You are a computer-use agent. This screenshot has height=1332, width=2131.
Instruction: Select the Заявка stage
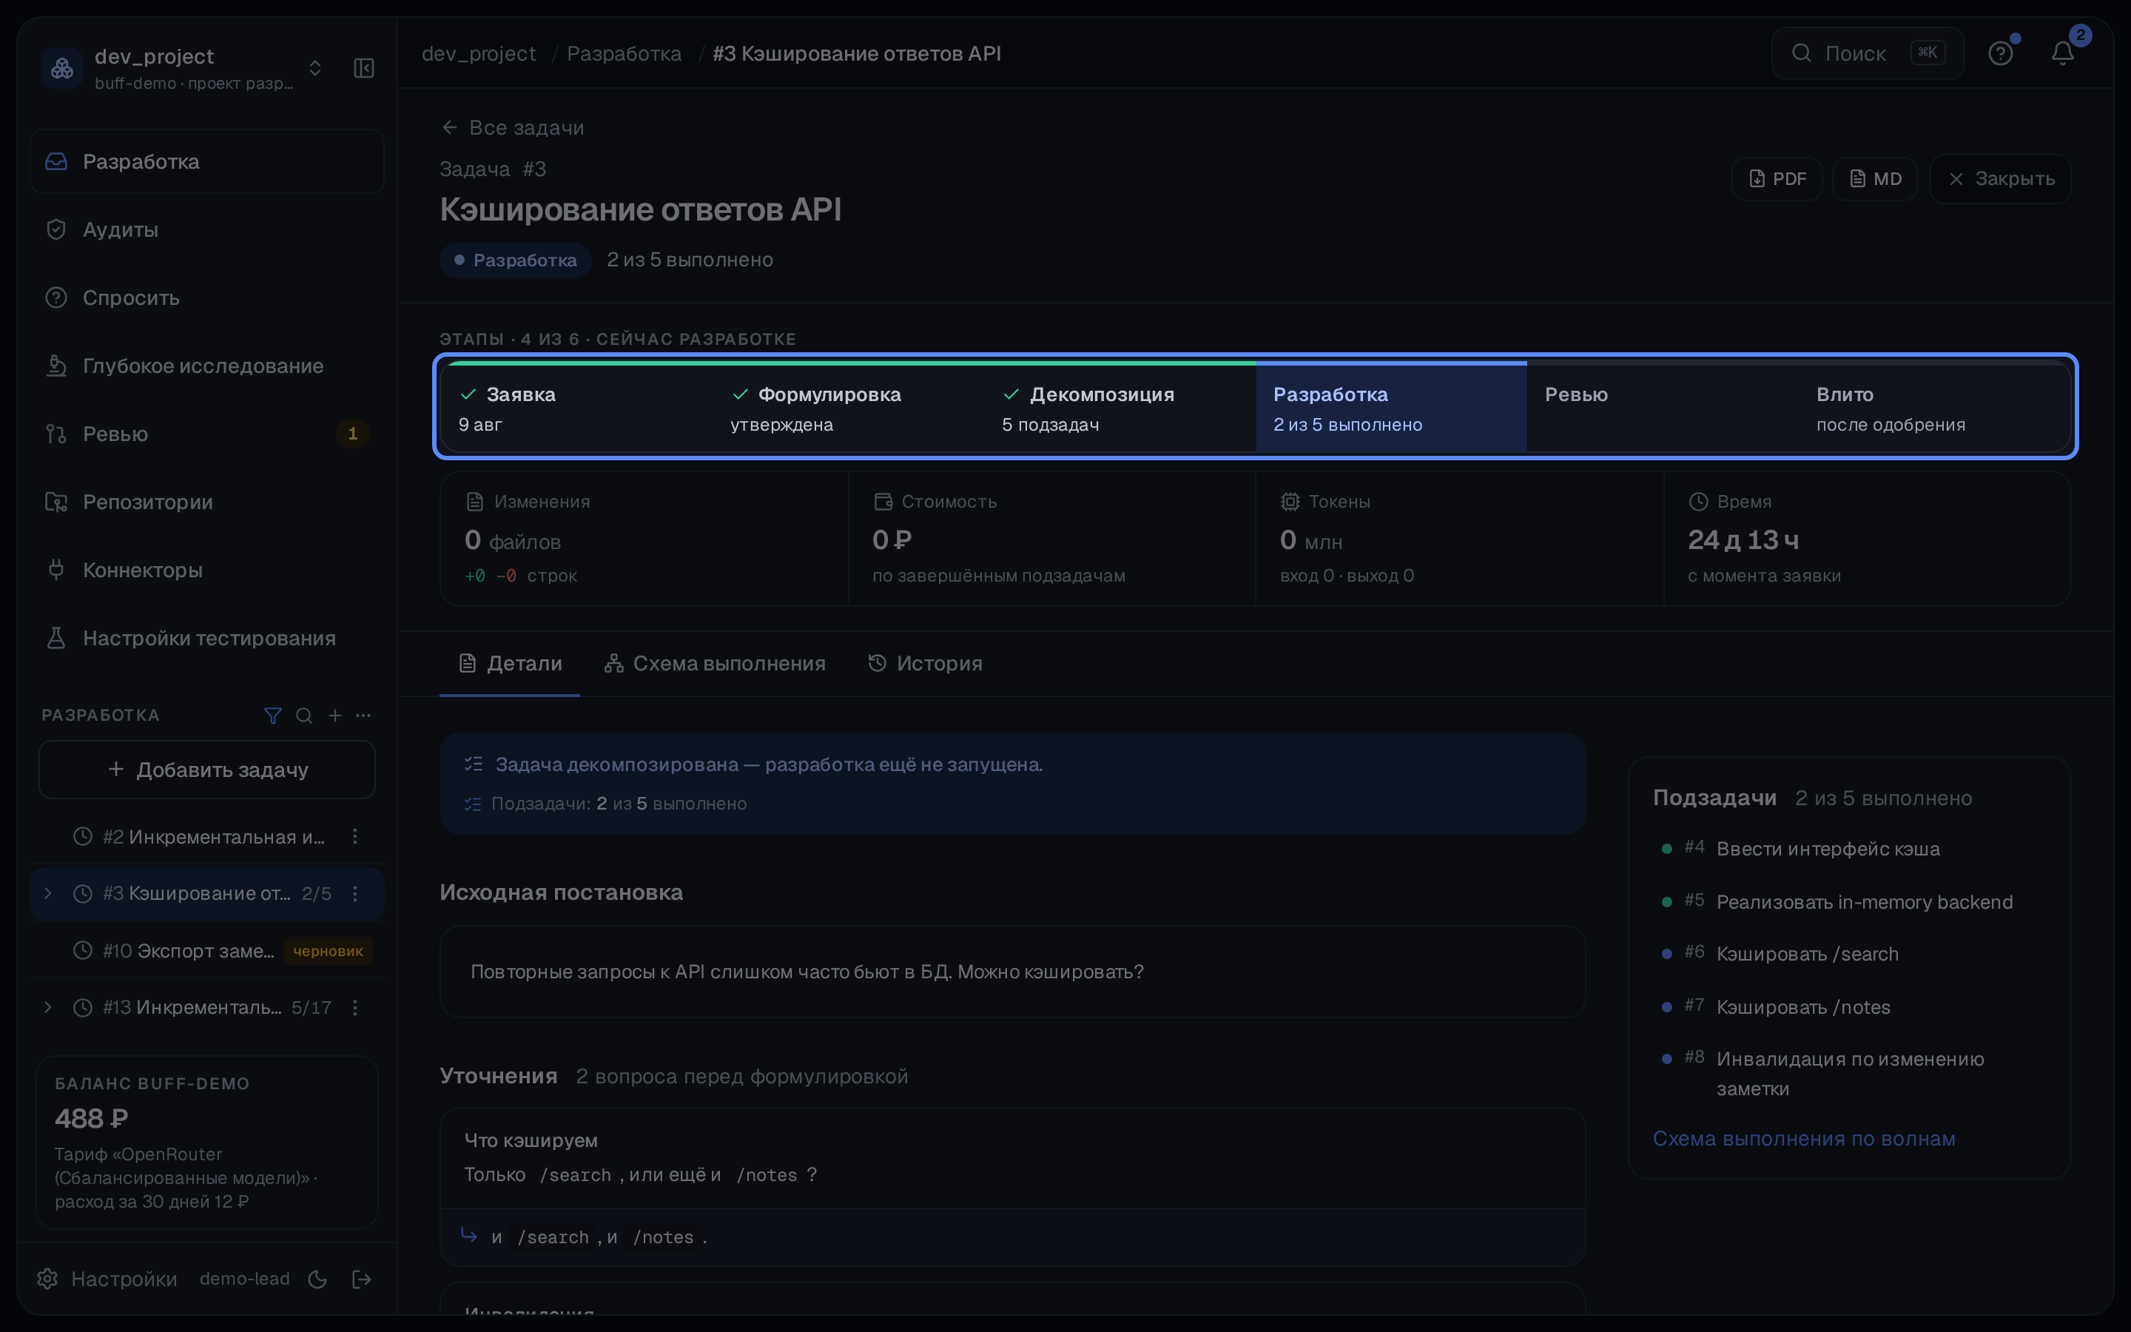click(x=576, y=408)
